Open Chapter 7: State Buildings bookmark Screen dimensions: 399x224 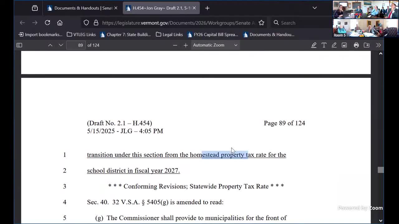click(x=125, y=35)
